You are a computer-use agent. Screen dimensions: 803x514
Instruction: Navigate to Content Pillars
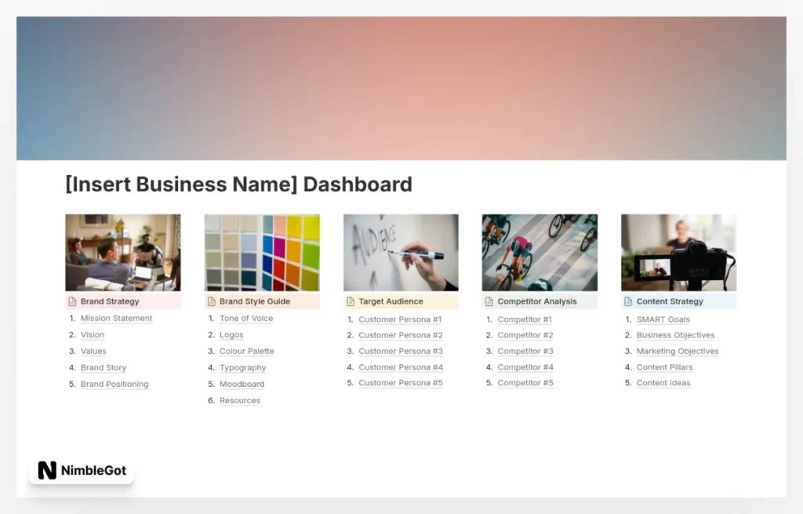(664, 367)
